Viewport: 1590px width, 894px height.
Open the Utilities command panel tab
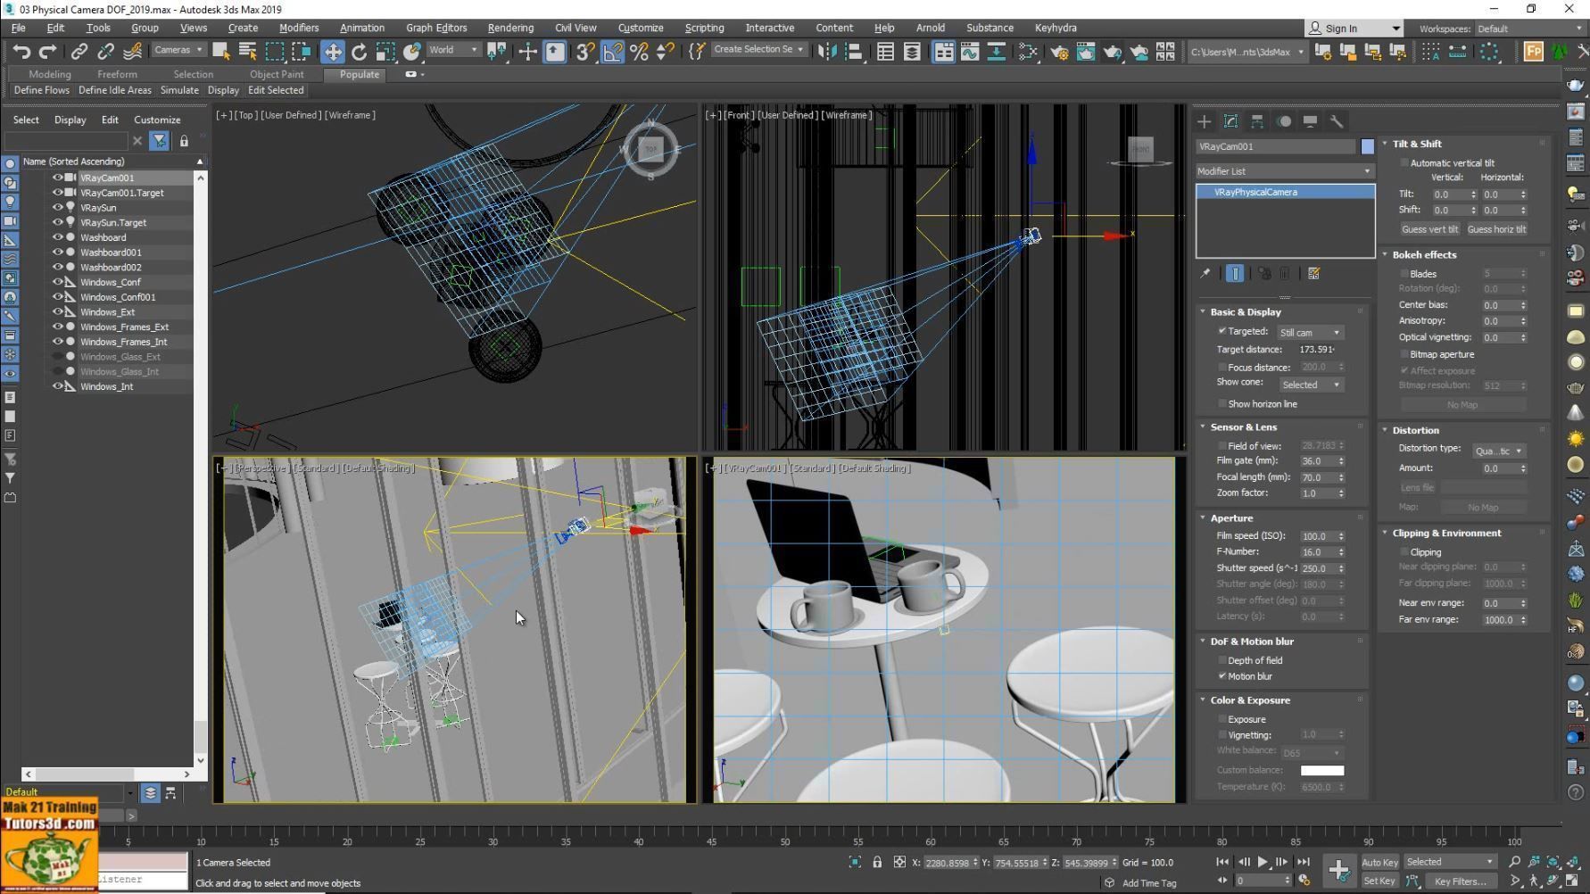tap(1337, 121)
